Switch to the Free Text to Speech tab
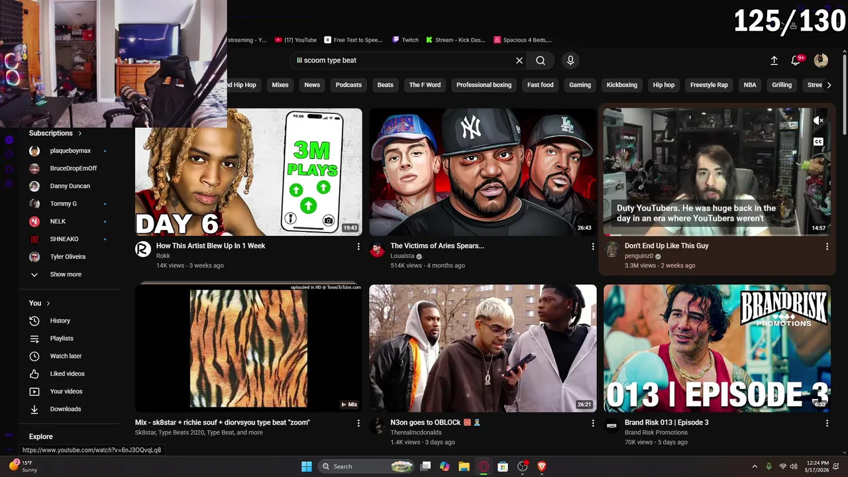848x477 pixels. pyautogui.click(x=353, y=40)
